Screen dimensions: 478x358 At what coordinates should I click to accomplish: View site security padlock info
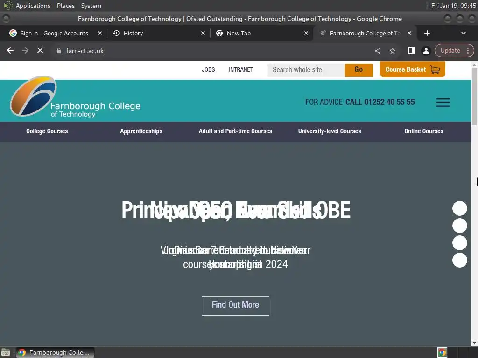pyautogui.click(x=59, y=51)
